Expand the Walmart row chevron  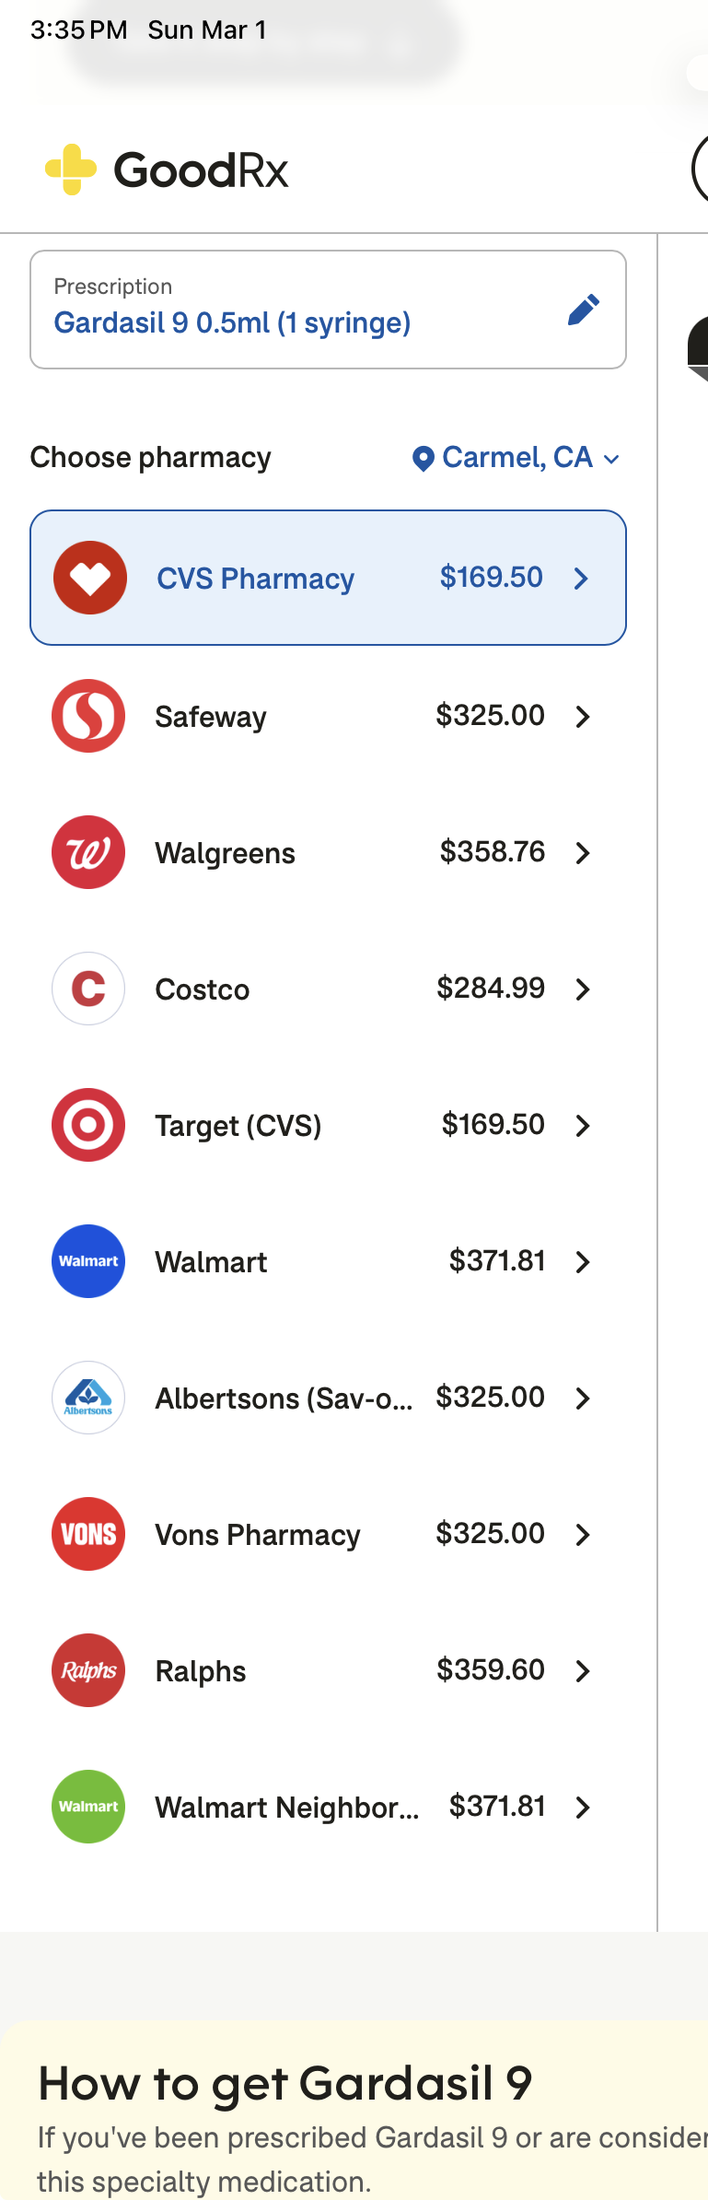[x=583, y=1262]
